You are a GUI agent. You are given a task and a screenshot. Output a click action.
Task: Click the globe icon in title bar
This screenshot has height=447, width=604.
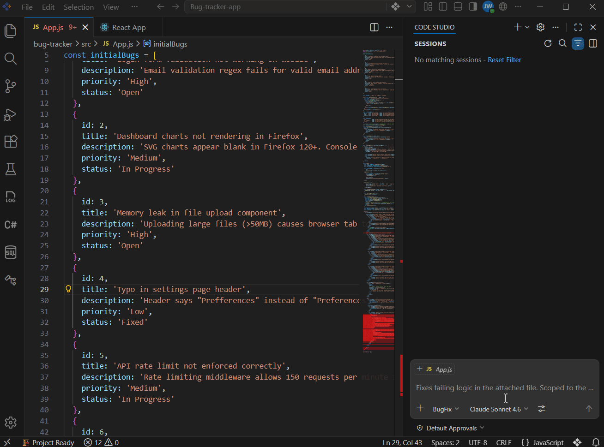(503, 6)
